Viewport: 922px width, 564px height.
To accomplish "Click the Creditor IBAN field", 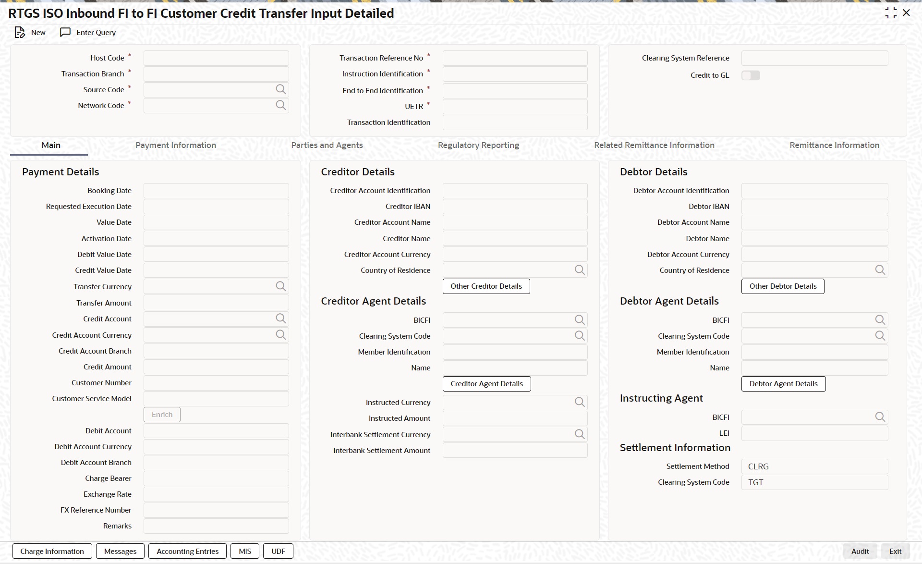I will click(x=515, y=207).
